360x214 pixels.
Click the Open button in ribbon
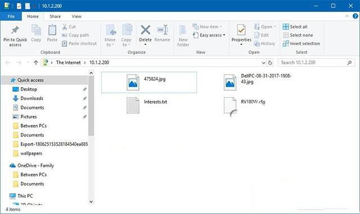pyautogui.click(x=265, y=26)
